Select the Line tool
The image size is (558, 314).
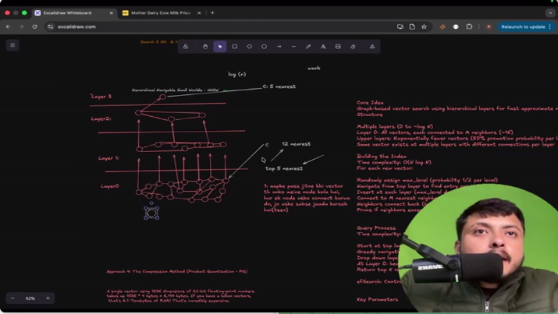[293, 47]
